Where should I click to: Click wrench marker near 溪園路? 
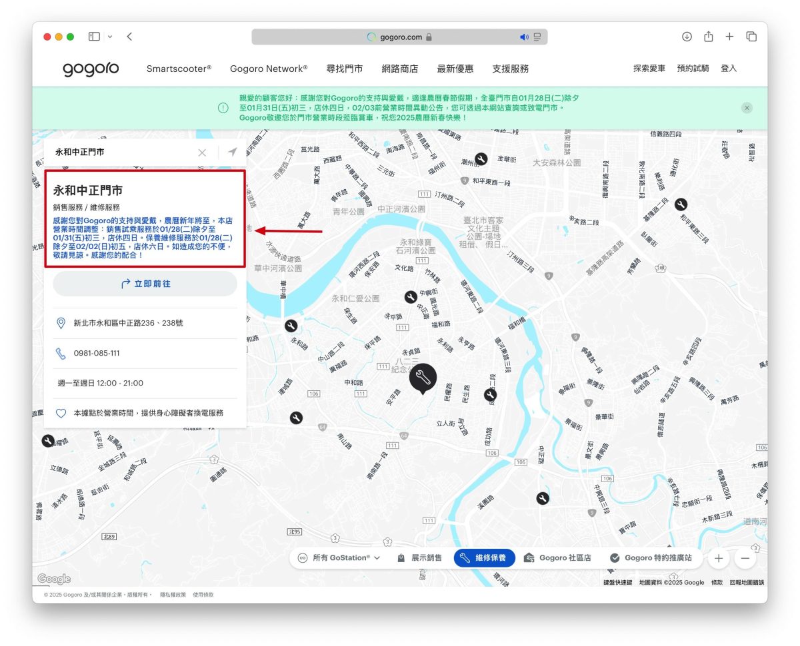[x=543, y=498]
